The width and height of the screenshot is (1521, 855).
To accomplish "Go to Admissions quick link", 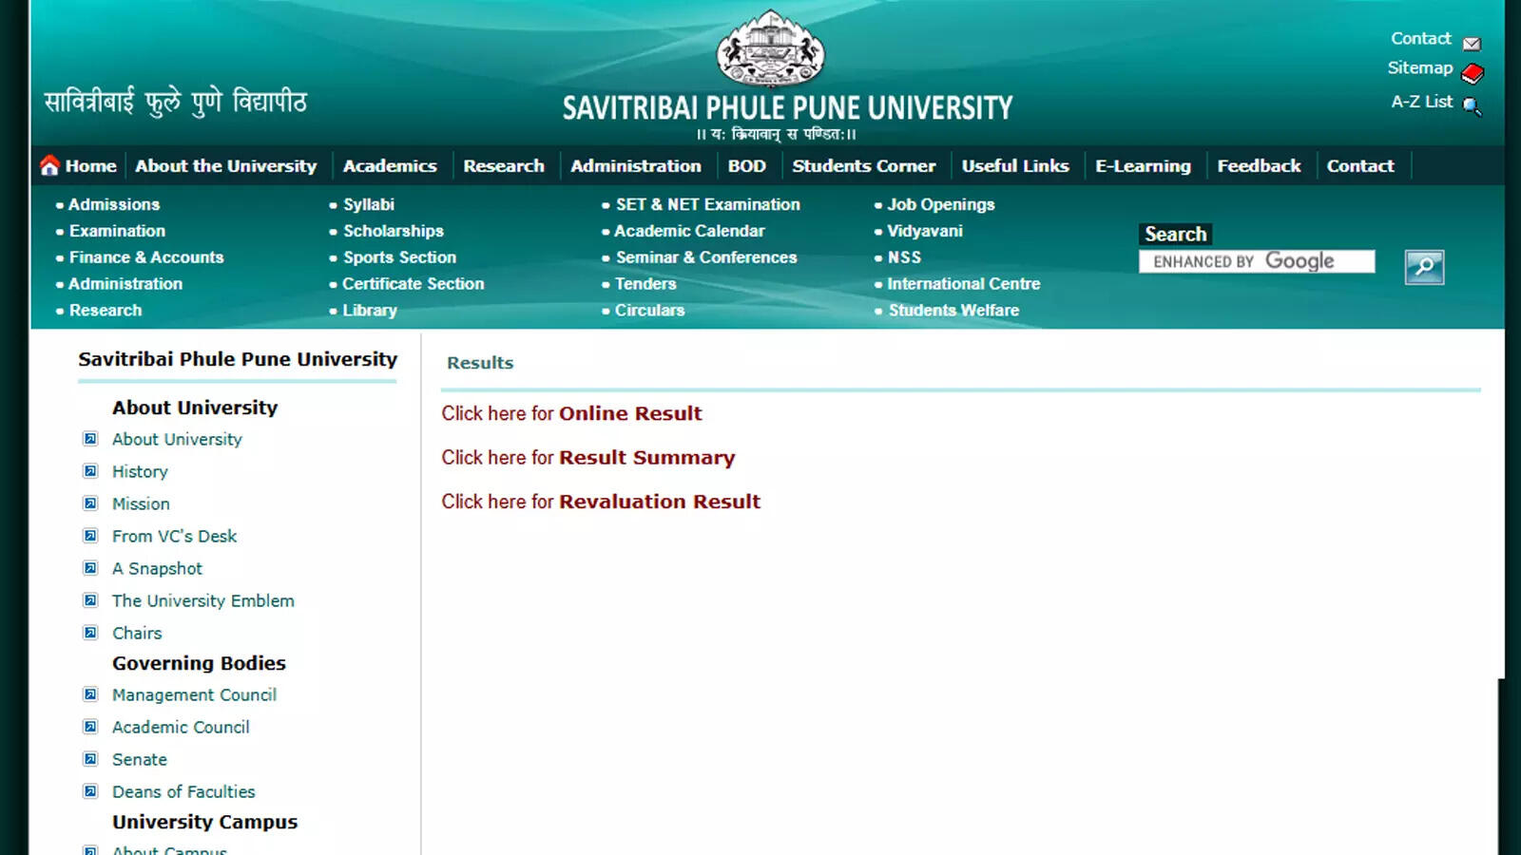I will coord(114,204).
